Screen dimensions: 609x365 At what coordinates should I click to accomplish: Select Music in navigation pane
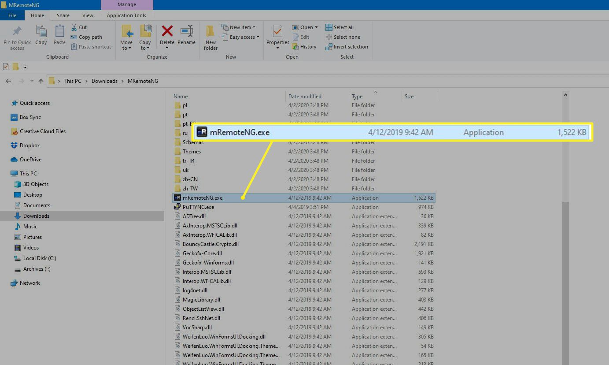(x=30, y=227)
